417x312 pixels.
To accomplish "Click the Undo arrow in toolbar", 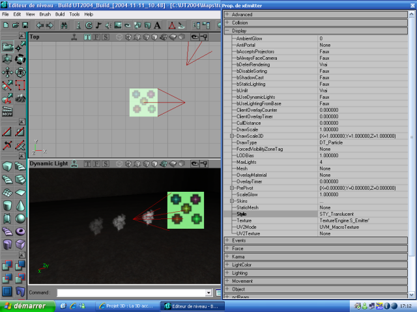I will pyautogui.click(x=38, y=25).
